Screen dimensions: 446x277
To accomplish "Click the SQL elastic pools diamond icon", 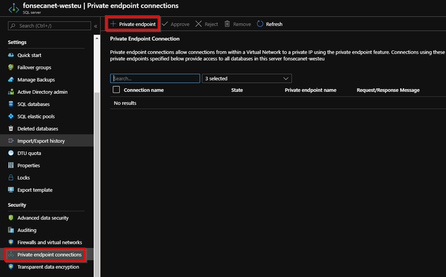I will click(11, 116).
